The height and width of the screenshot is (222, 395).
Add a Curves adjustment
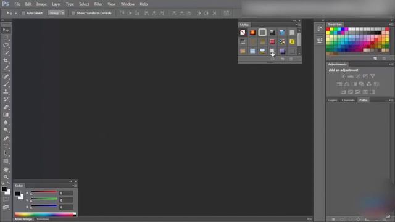[358, 76]
